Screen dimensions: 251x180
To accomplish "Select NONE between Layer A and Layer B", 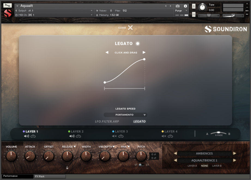I will click(x=205, y=166).
